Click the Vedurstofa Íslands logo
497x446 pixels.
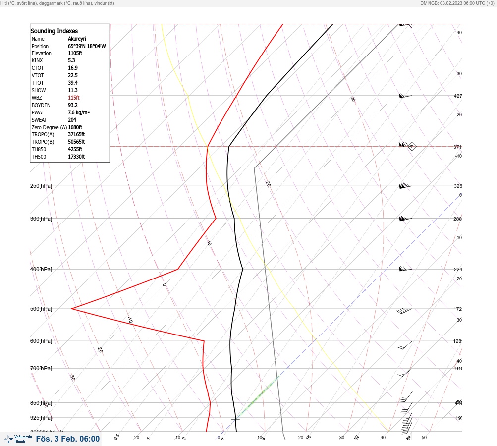[x=18, y=439]
